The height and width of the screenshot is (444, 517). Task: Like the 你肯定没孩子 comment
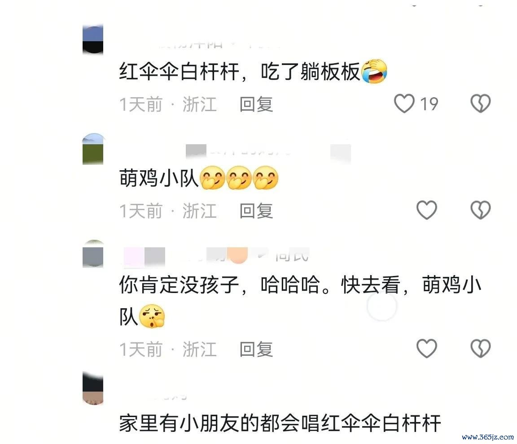[x=427, y=349]
